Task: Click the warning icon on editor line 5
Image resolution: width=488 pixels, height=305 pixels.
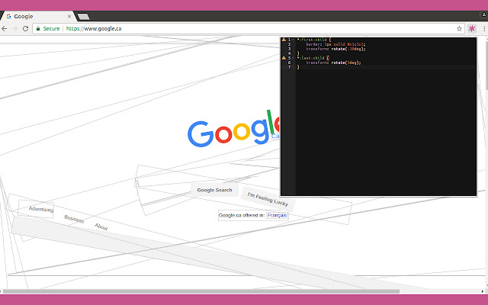Action: (x=284, y=58)
